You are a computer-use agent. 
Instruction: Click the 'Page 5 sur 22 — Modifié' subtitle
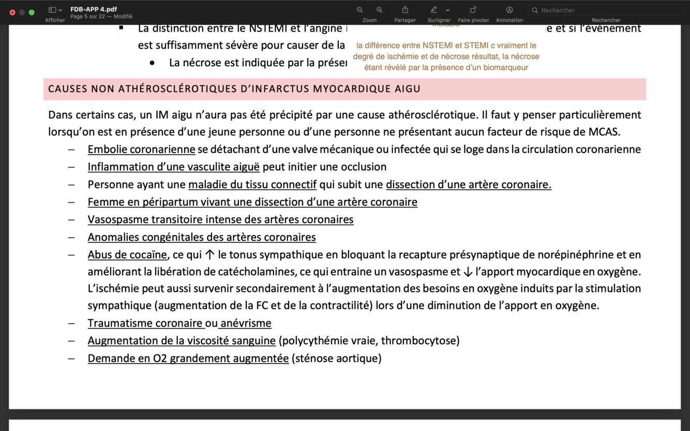pos(101,17)
